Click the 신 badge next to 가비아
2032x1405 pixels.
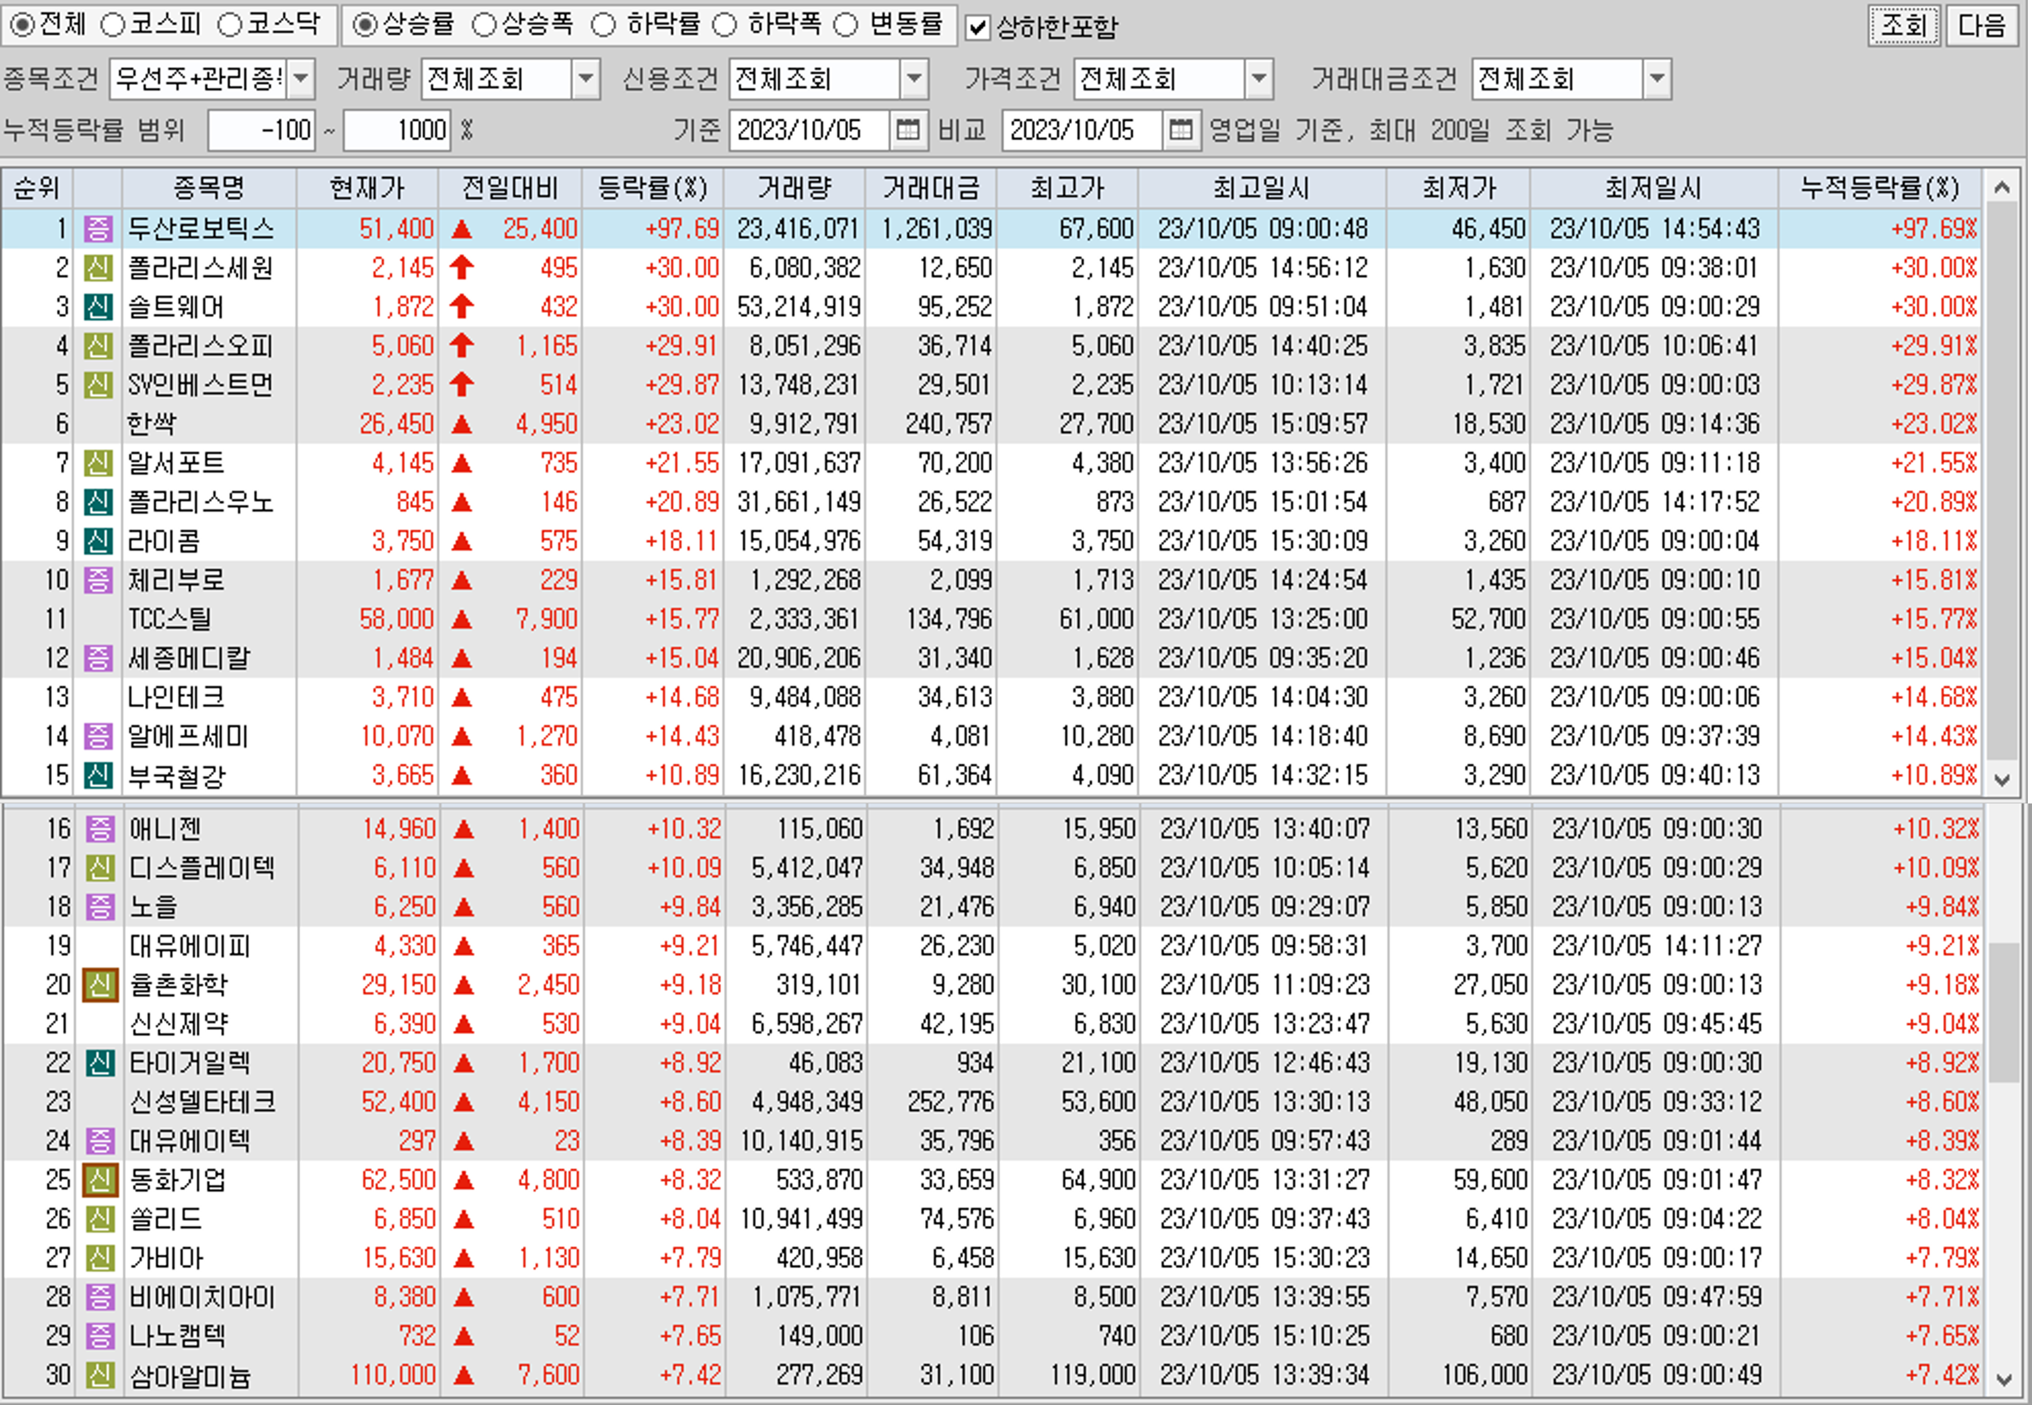click(x=100, y=1257)
